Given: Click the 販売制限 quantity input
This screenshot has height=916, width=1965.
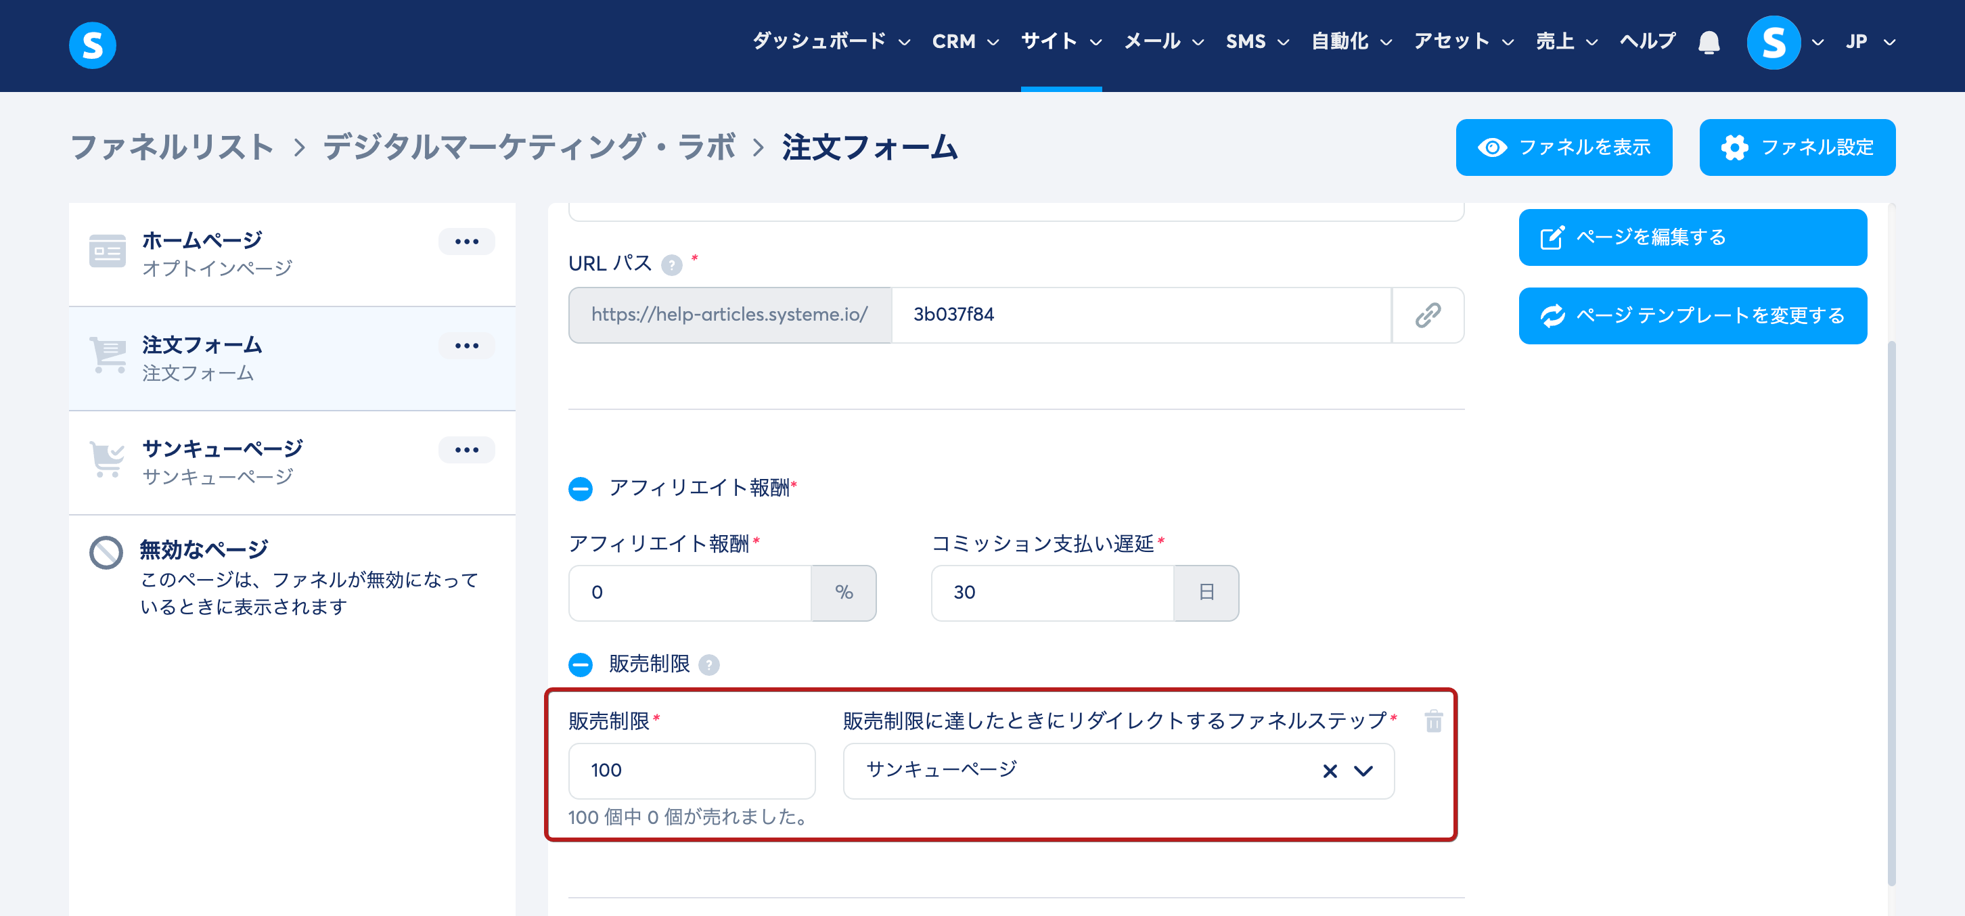Looking at the screenshot, I should point(692,771).
